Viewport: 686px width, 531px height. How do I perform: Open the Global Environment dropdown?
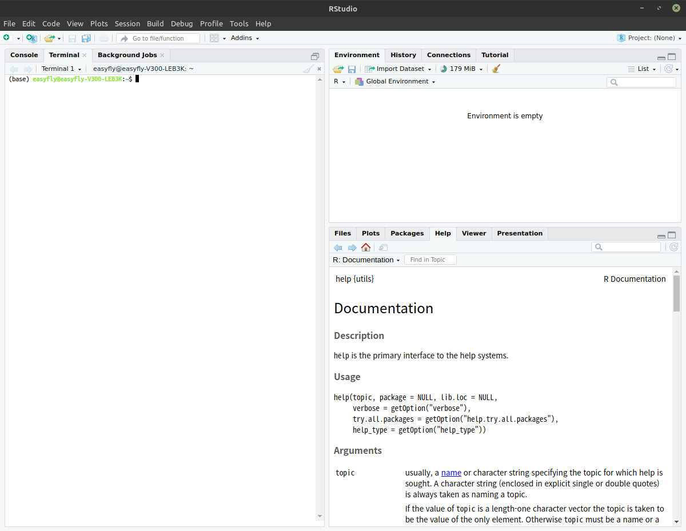(x=395, y=82)
